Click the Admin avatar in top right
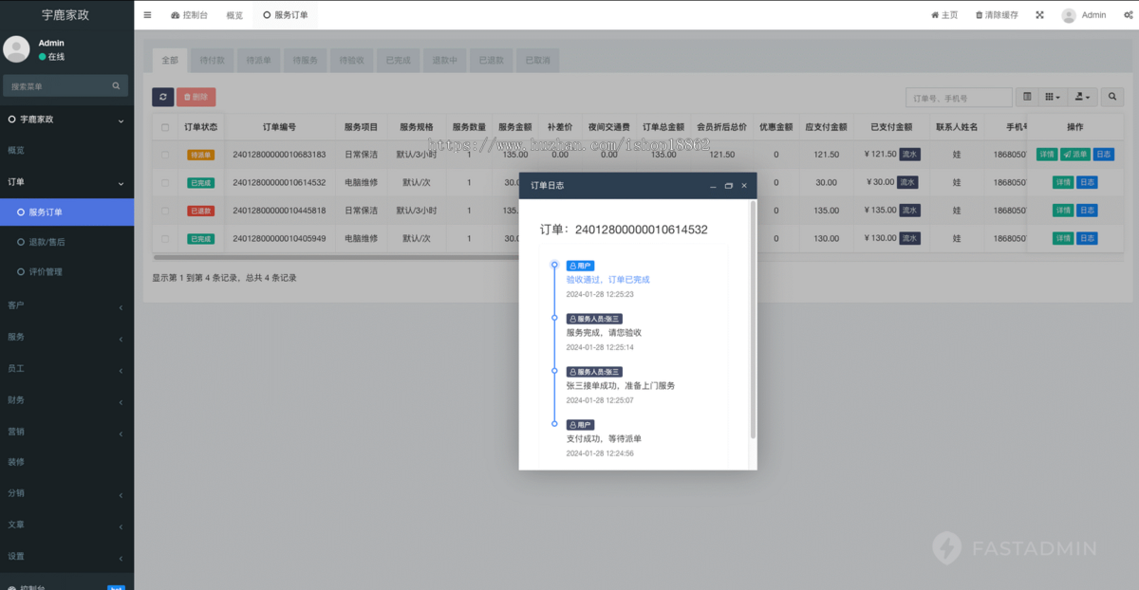The image size is (1139, 590). 1069,15
